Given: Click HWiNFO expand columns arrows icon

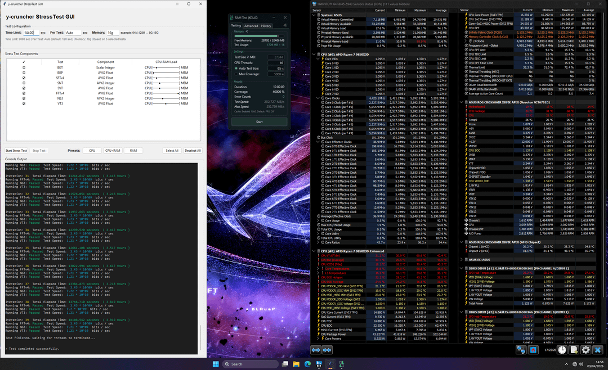Looking at the screenshot, I should pyautogui.click(x=317, y=350).
